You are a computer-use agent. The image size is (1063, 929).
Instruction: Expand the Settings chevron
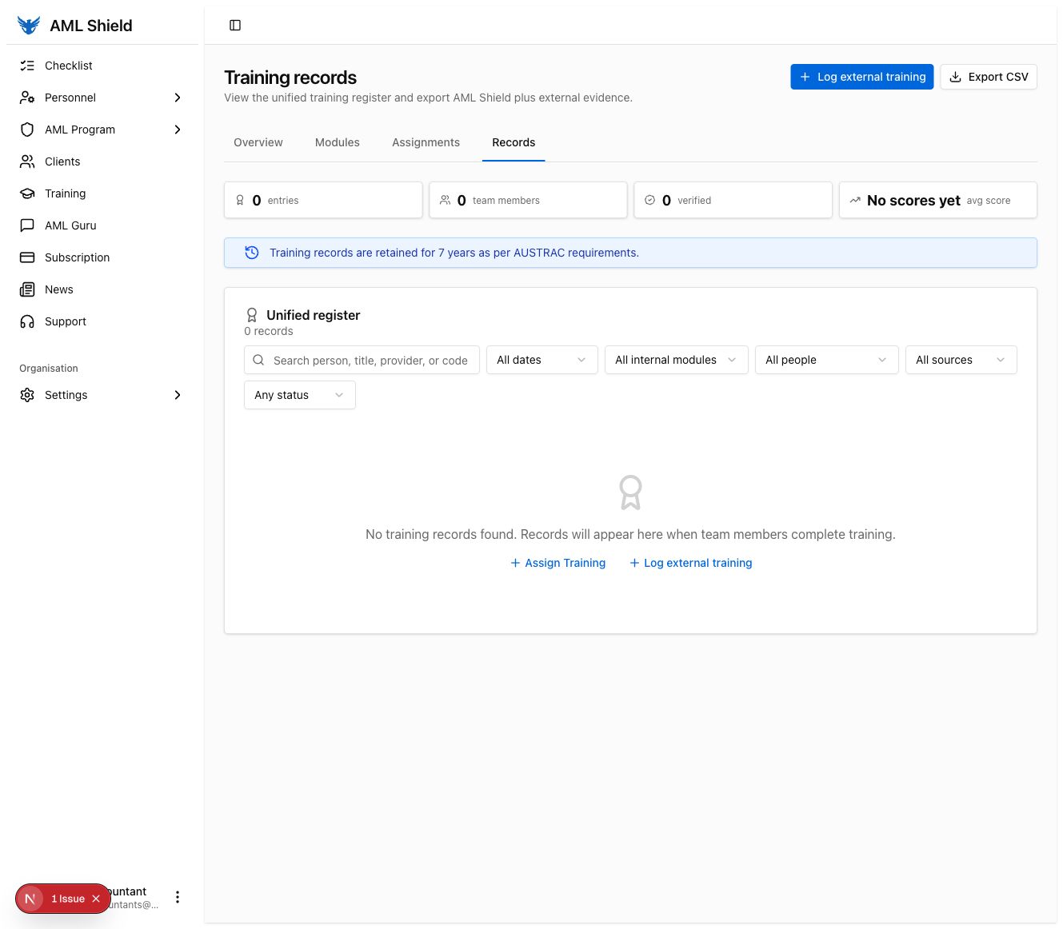point(178,395)
